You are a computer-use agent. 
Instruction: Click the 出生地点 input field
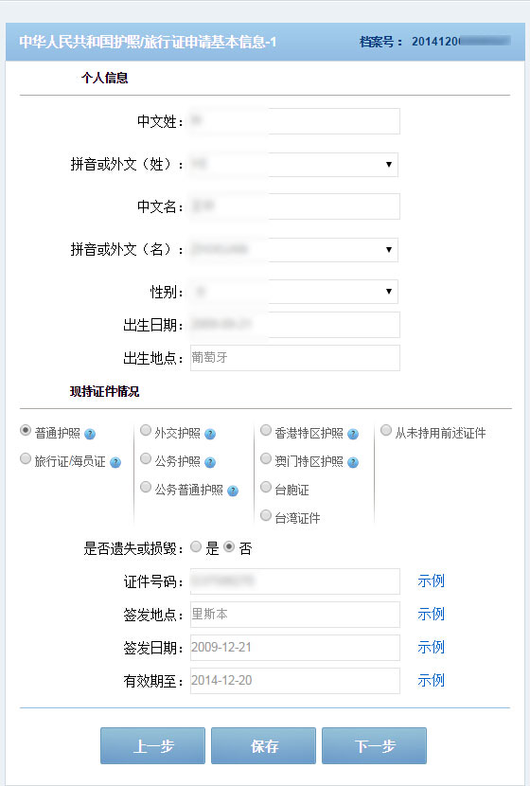tap(295, 358)
